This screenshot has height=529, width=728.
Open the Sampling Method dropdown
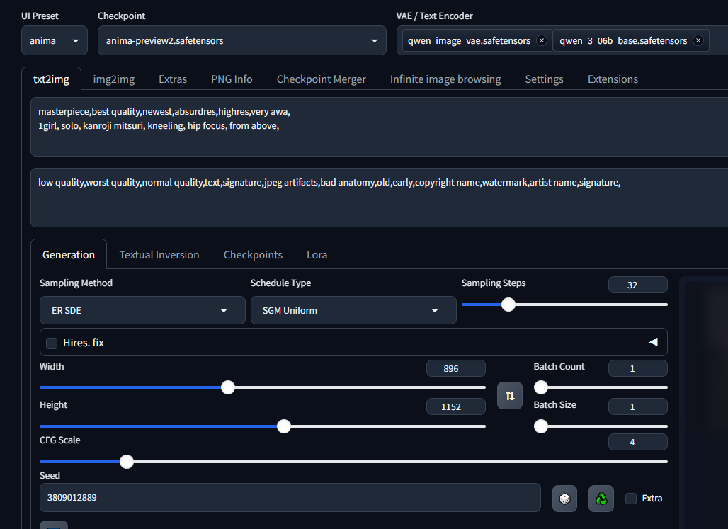(x=142, y=311)
